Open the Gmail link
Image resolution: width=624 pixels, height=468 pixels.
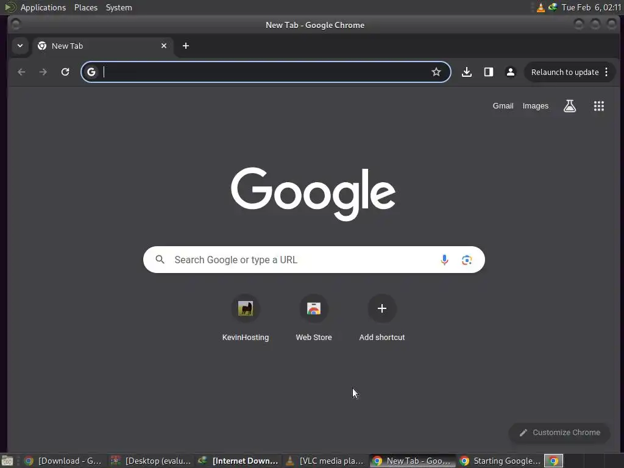coord(503,106)
